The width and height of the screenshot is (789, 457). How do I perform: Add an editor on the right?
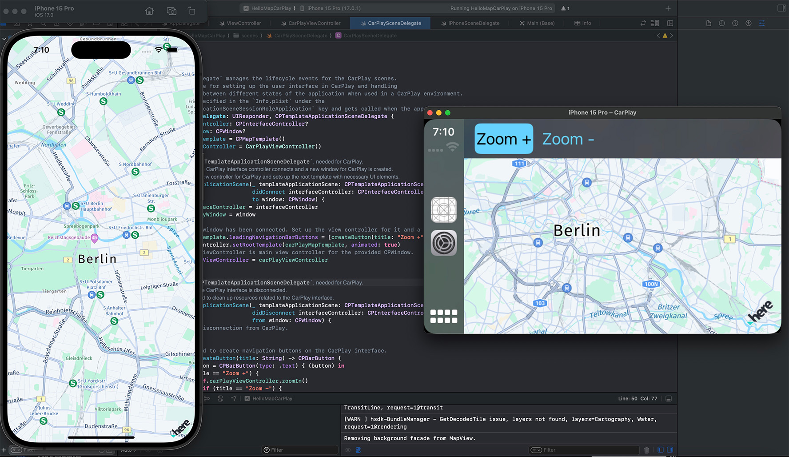(x=670, y=23)
